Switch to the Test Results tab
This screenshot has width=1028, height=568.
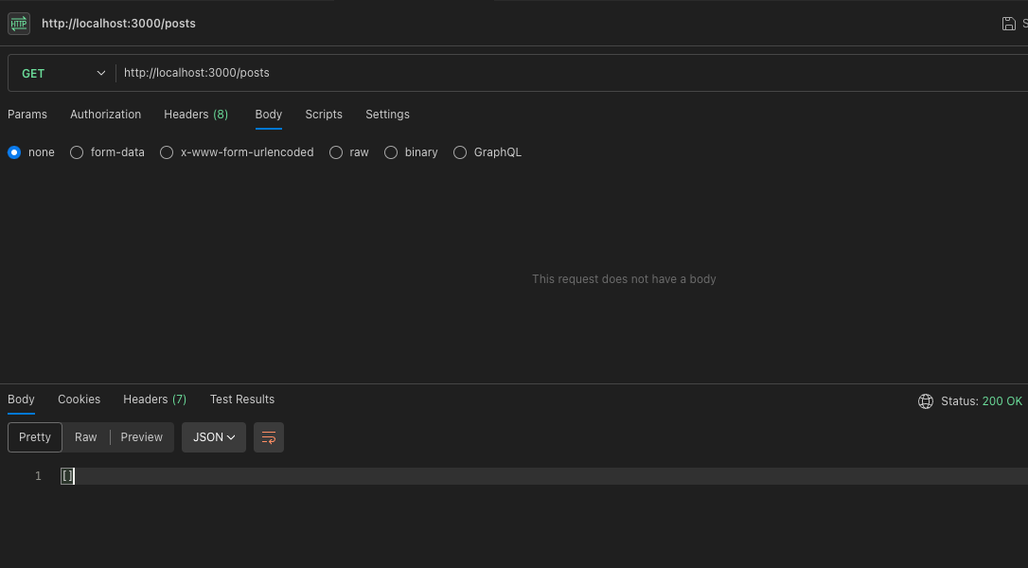[x=242, y=399]
